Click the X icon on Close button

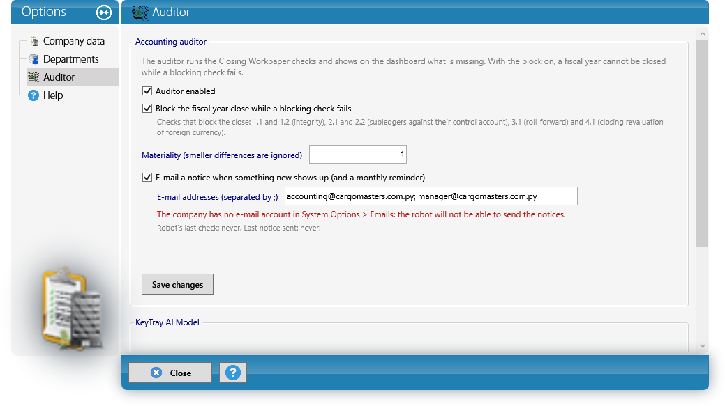point(156,373)
